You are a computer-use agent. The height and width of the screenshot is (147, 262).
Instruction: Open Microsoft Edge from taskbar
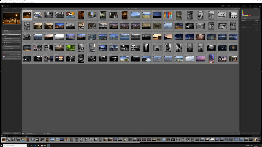click(35, 146)
